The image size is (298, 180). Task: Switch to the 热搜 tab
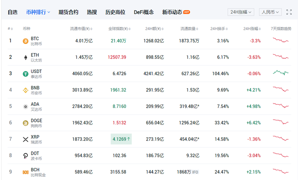click(x=92, y=12)
